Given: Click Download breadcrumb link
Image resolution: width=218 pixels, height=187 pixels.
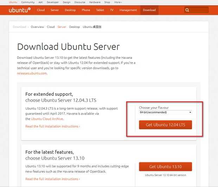Looking at the screenshot, I should pyautogui.click(x=19, y=27).
